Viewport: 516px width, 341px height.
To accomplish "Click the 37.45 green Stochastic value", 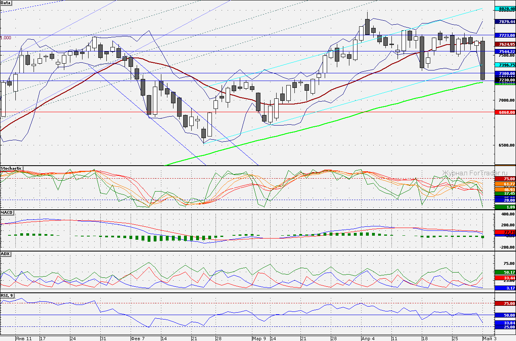I will point(505,194).
